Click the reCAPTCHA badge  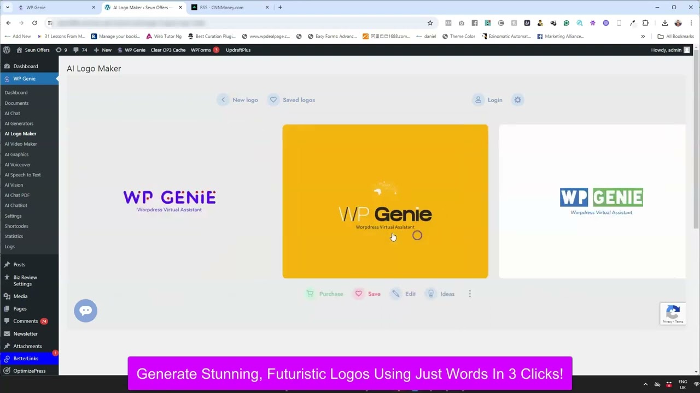[673, 314]
